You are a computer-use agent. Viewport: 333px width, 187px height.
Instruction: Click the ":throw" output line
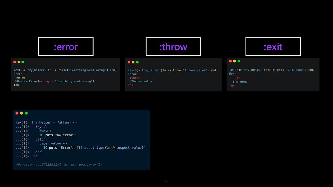pos(135,78)
